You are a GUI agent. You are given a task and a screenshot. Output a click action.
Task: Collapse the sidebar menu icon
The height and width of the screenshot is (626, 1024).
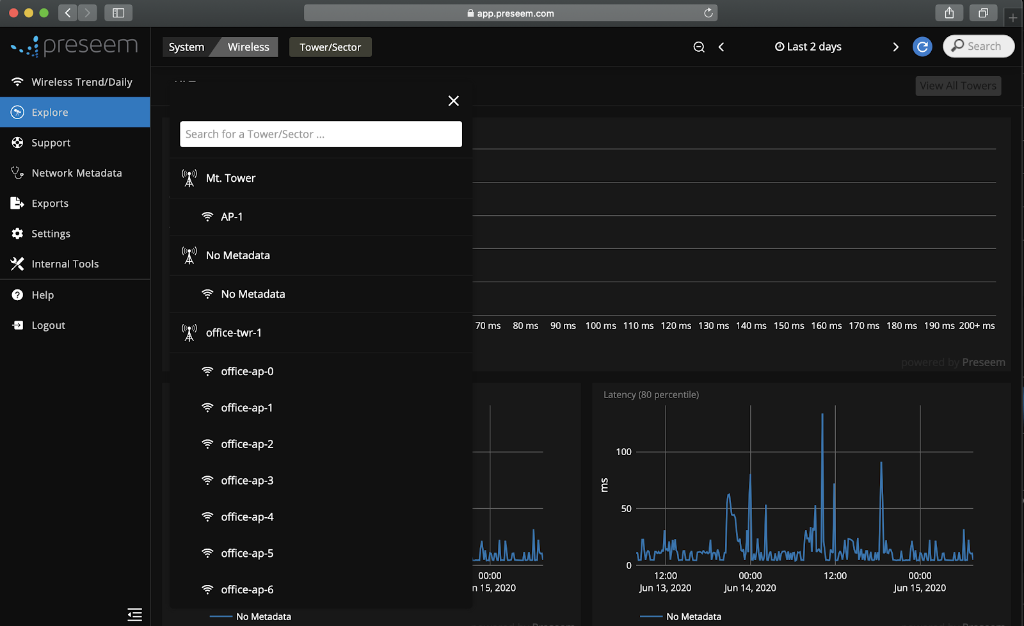[134, 614]
